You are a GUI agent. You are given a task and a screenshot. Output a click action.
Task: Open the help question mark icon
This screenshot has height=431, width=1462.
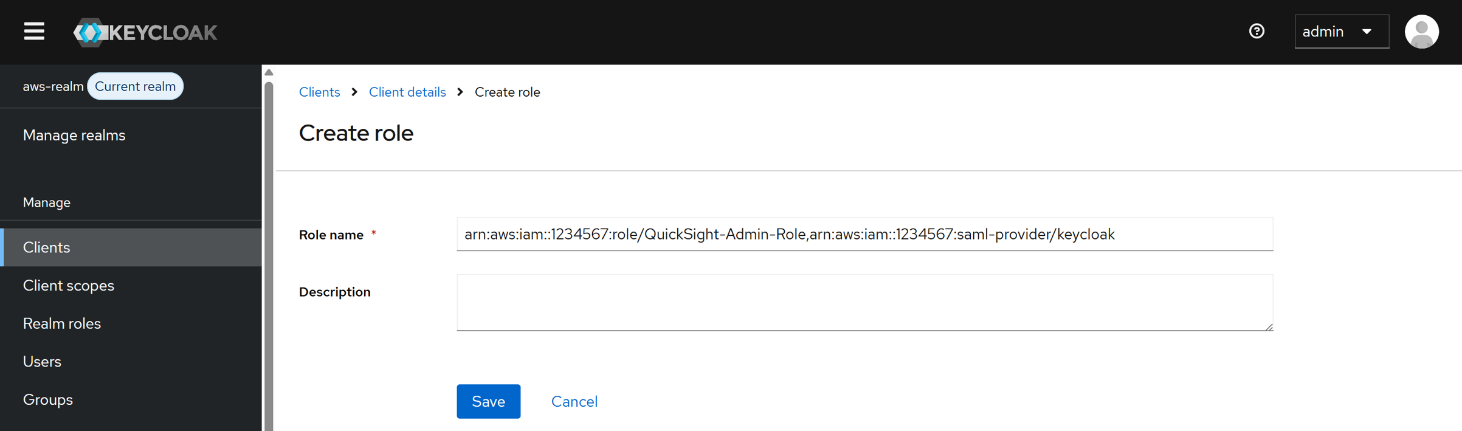click(1257, 31)
